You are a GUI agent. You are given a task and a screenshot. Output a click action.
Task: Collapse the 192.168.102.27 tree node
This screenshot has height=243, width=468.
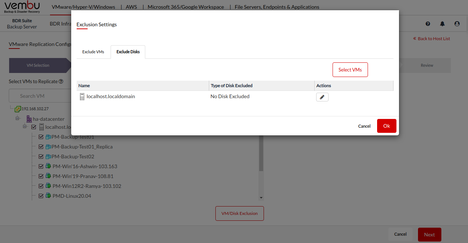pos(11,109)
